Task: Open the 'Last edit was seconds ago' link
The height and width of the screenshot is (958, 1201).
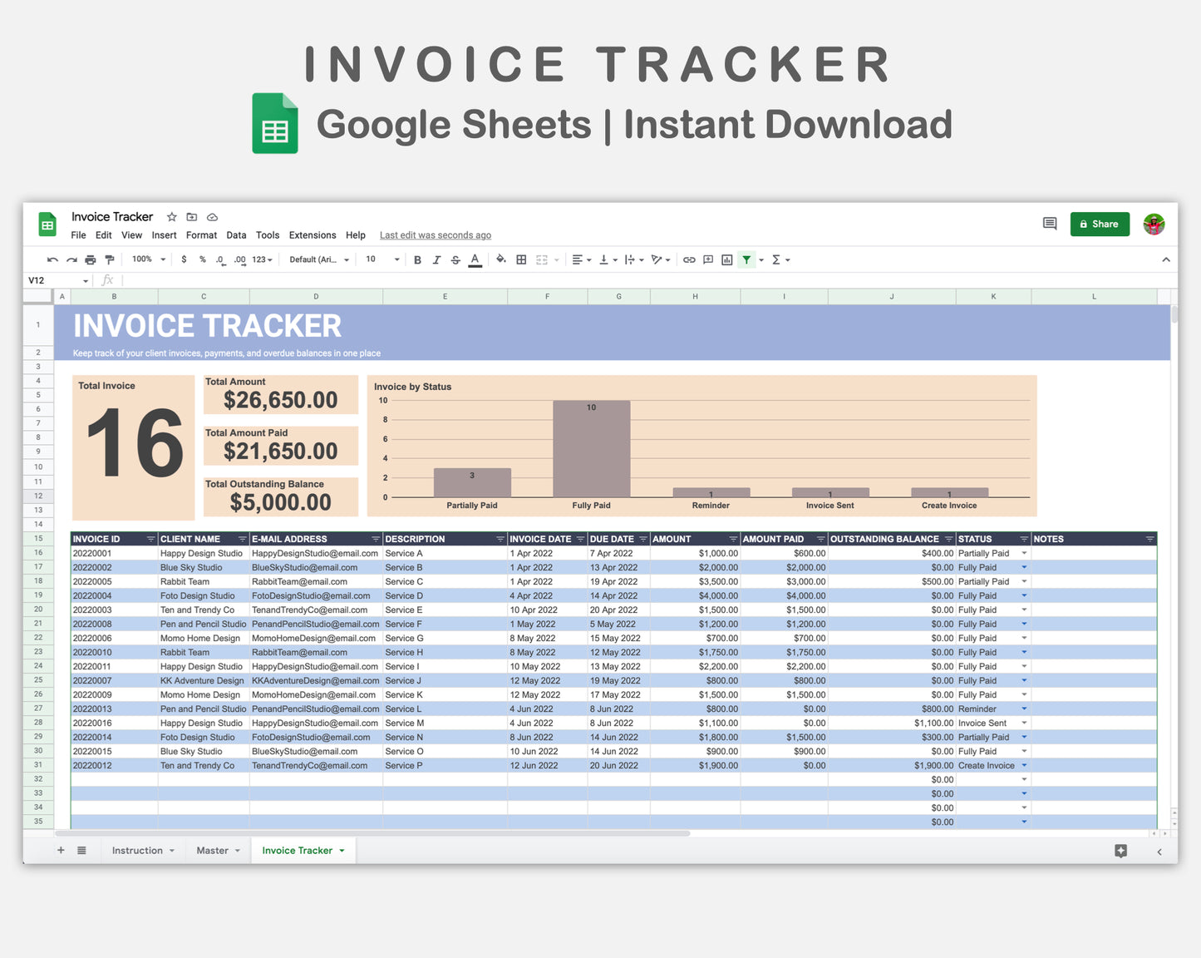Action: [435, 235]
